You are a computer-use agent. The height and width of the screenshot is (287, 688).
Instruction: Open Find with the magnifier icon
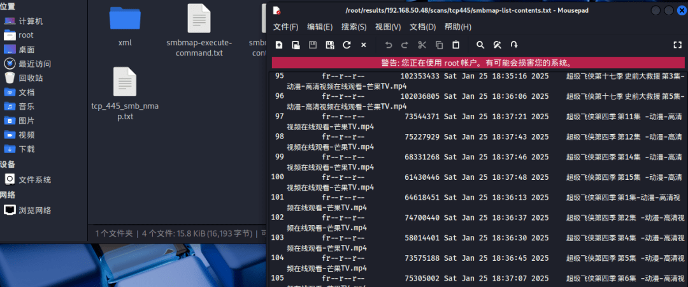coord(481,45)
